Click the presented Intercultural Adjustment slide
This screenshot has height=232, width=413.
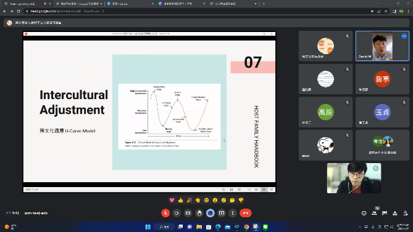point(149,111)
